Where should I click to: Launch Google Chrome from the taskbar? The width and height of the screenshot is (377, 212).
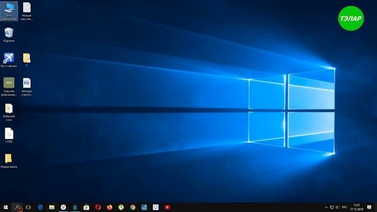click(x=133, y=207)
